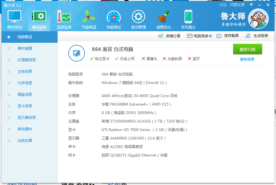The image size is (276, 185).
Task: Open 其他硬件 sidebar item
Action: point(25,129)
